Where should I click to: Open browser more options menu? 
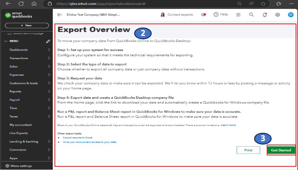(291, 4)
